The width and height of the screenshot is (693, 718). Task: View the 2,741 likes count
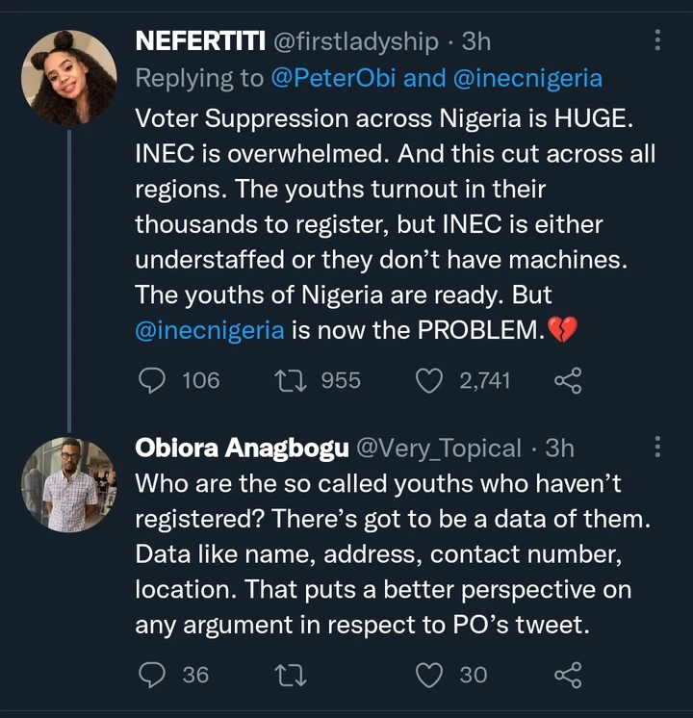click(x=484, y=381)
